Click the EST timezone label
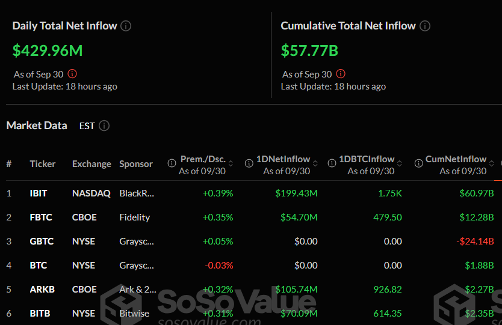Screen dimensions: 502x325 [87, 126]
